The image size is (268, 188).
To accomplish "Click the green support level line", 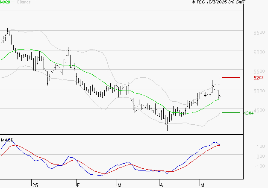I will (231, 113).
